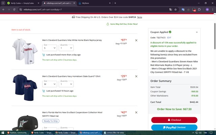Click the Item is out of stock message
The image size is (216, 135).
point(21,30)
